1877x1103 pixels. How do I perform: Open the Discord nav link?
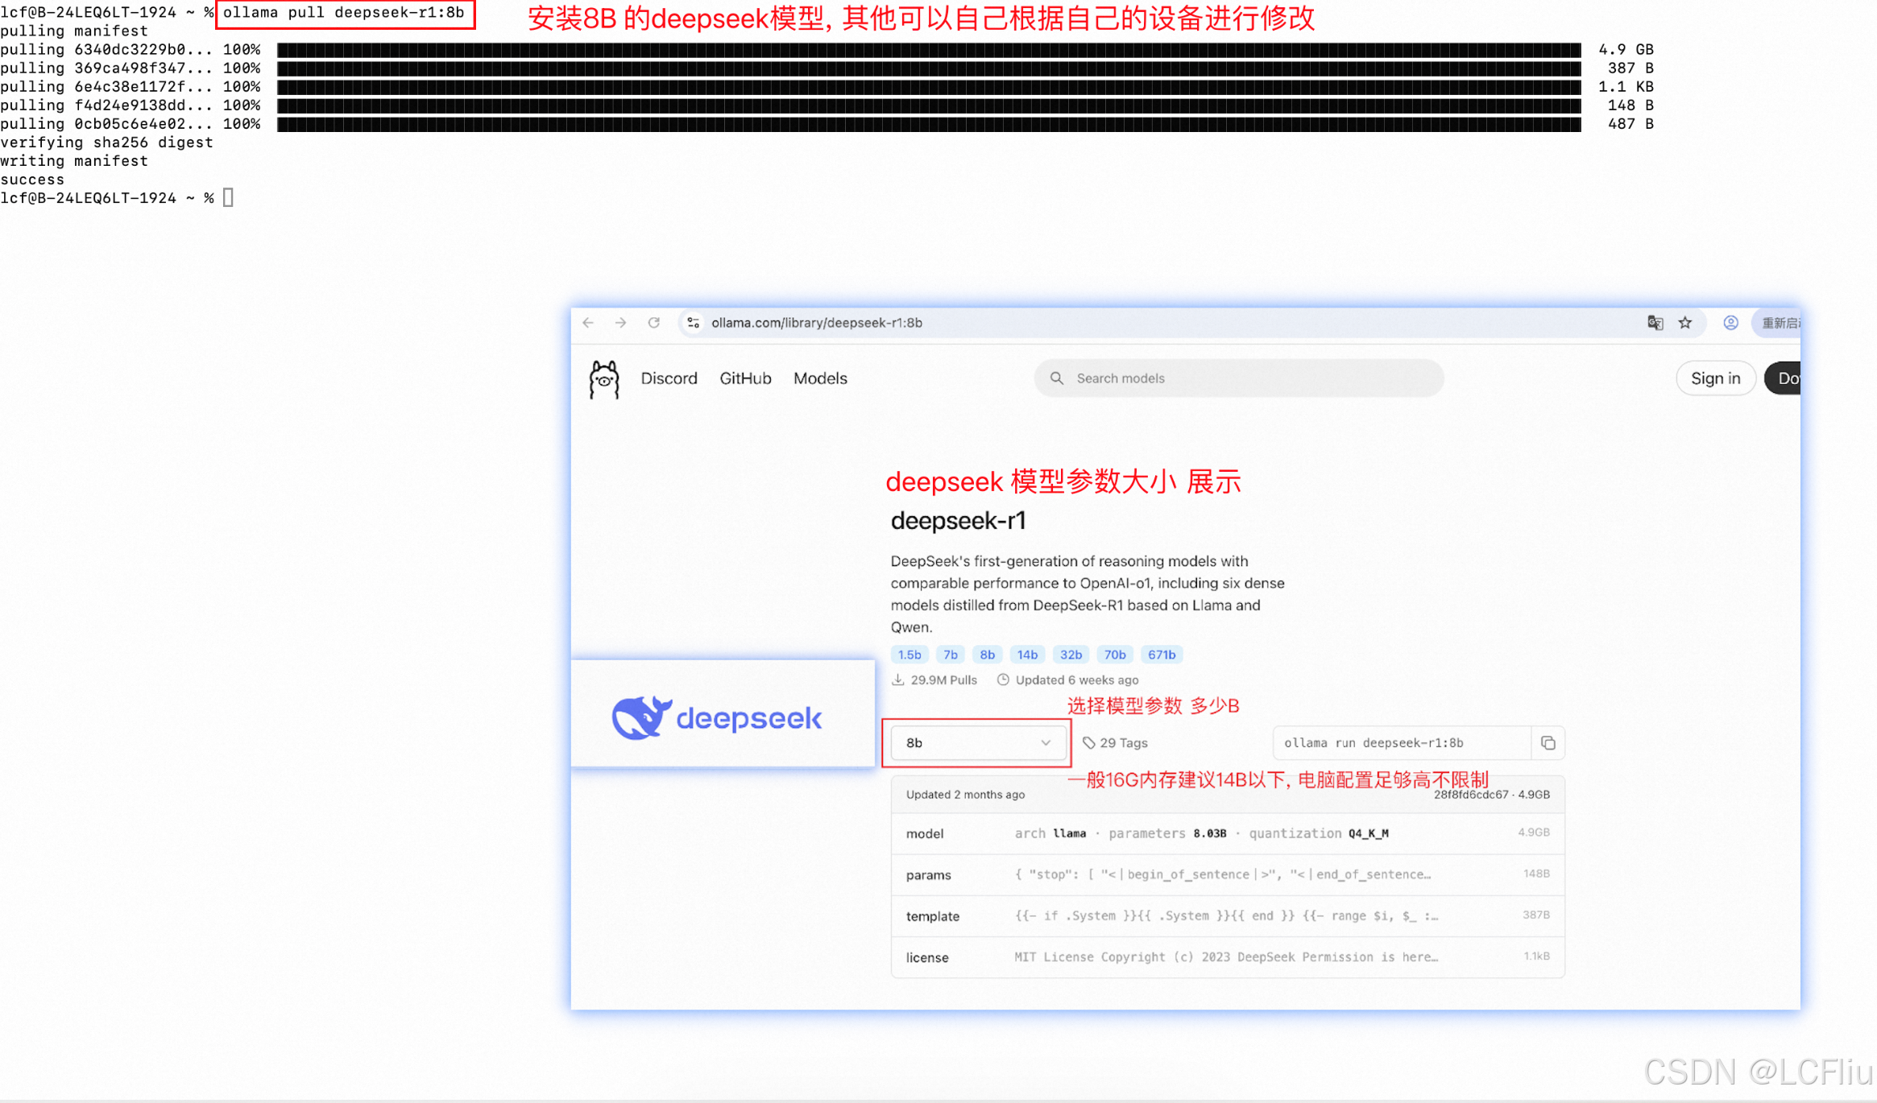click(x=669, y=378)
